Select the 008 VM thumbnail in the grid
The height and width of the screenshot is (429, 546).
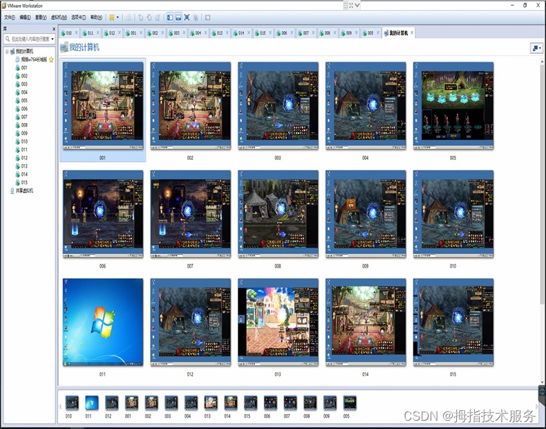tap(278, 214)
